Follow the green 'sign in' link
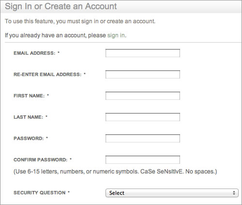The height and width of the screenshot is (205, 242). [x=116, y=35]
